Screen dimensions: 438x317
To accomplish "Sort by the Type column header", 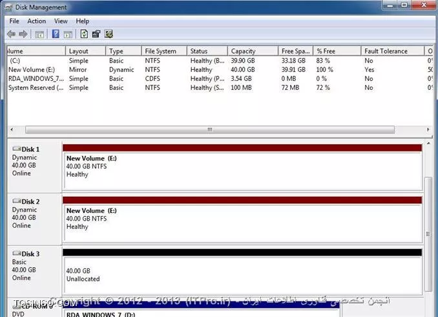I will 123,51.
